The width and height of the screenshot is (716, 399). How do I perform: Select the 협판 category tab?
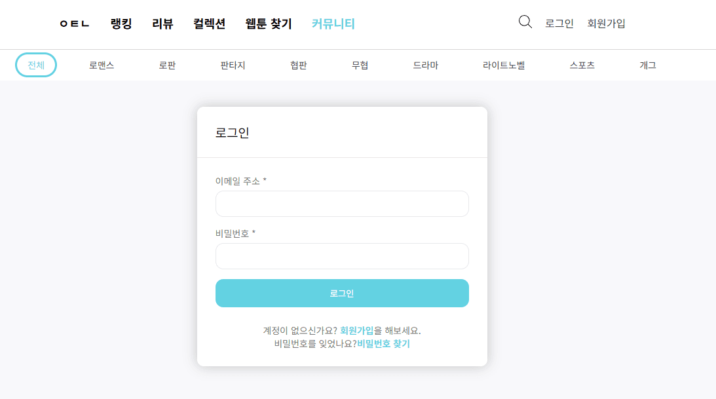click(x=298, y=65)
